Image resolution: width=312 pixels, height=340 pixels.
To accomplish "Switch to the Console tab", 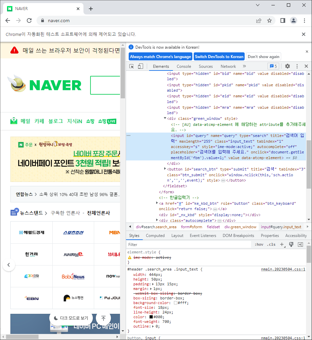I will 184,66.
